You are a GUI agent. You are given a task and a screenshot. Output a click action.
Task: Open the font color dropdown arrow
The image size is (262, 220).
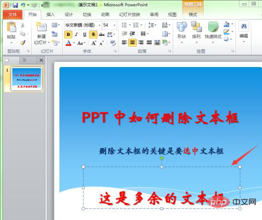[x=74, y=43]
